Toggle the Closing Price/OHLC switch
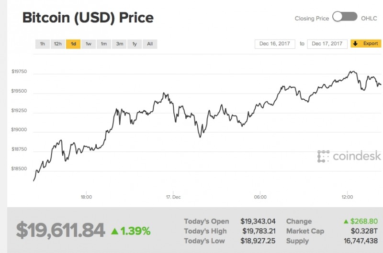 pos(345,18)
